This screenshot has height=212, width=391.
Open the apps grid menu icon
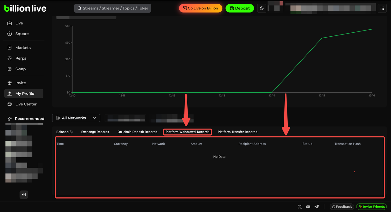[382, 8]
